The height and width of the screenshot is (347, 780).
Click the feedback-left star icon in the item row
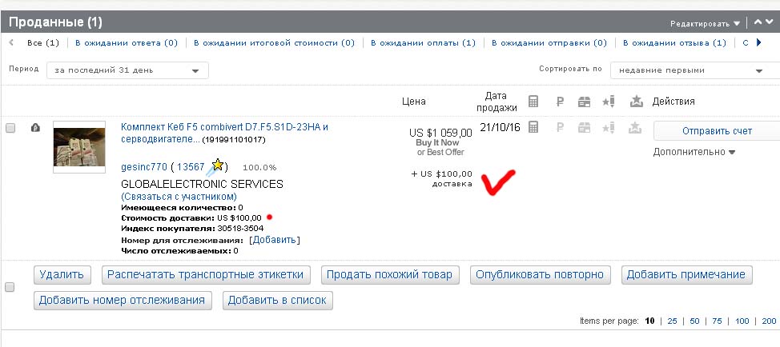609,127
